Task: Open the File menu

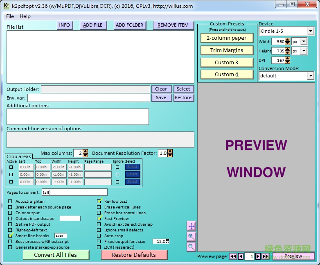Action: tap(10, 16)
